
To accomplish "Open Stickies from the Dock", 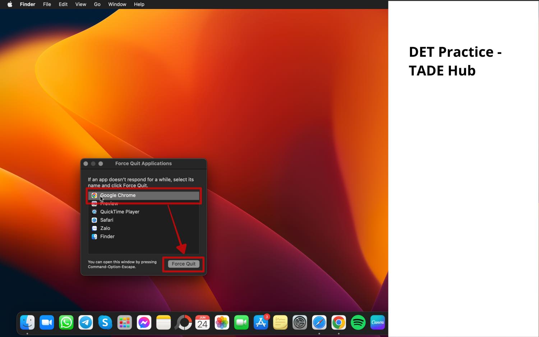I will tap(280, 322).
